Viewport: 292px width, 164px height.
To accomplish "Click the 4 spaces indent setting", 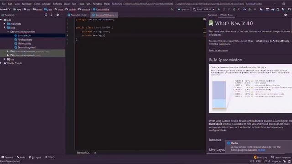I will pyautogui.click(x=276, y=161).
